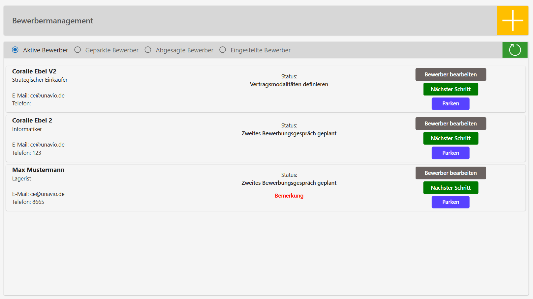The height and width of the screenshot is (299, 533).
Task: Click the Coralie Ebel 2 name heading
Action: [32, 121]
